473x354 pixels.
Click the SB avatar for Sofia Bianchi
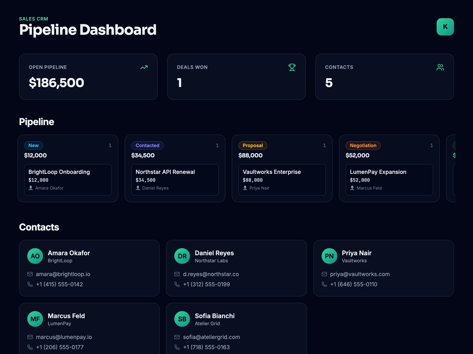coord(182,319)
